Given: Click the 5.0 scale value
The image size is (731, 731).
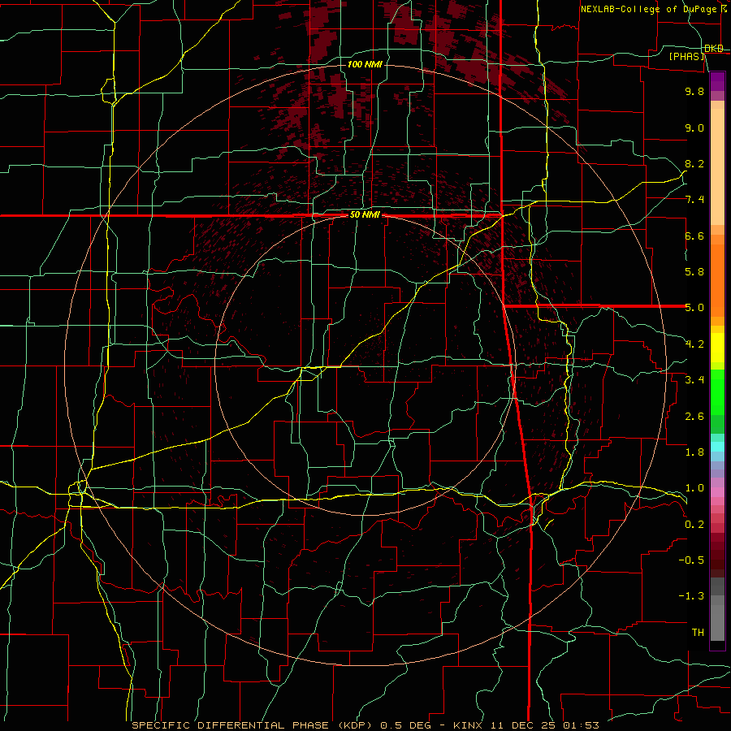Looking at the screenshot, I should pyautogui.click(x=694, y=308).
